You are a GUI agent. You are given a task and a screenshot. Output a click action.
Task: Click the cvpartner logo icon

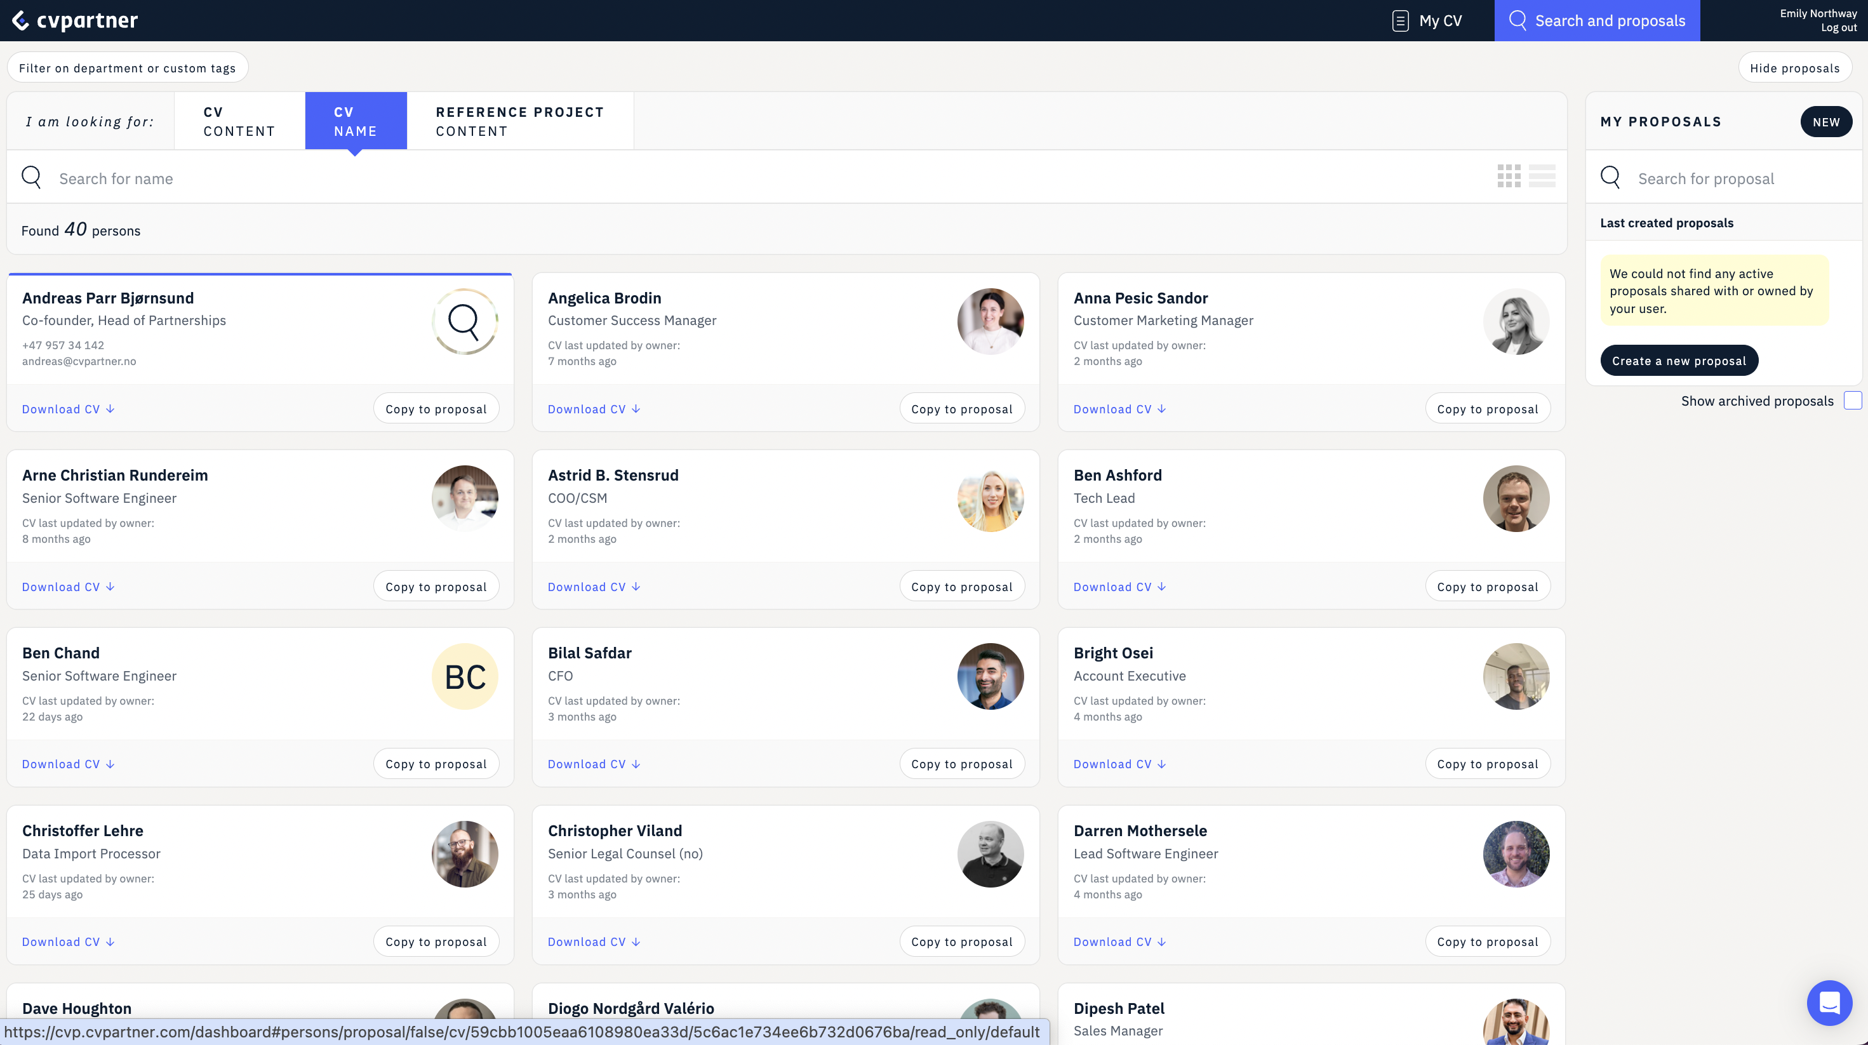[19, 20]
